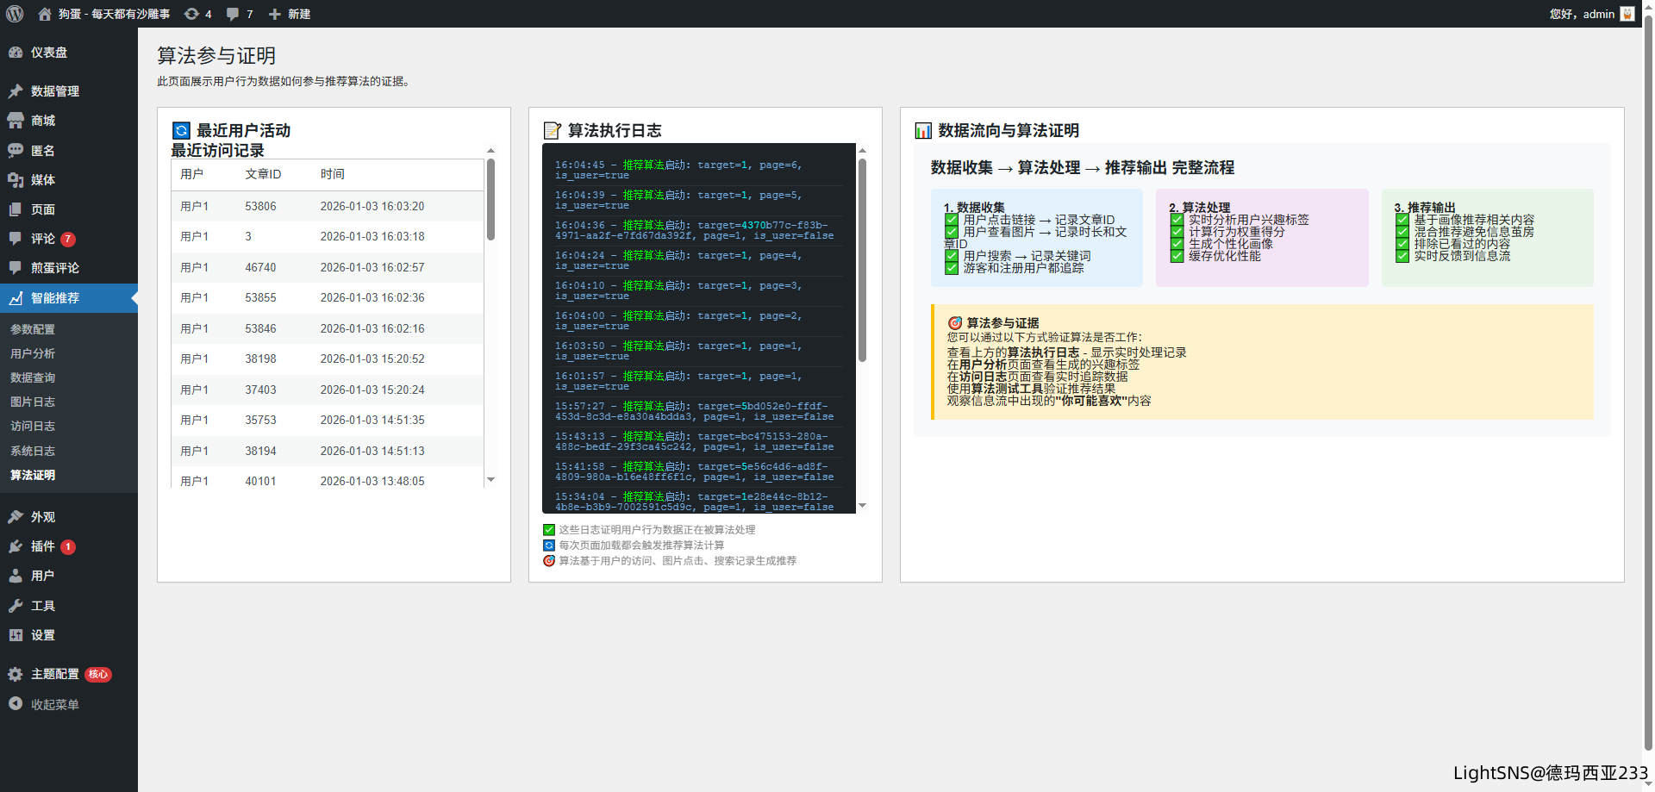
Task: Click the admin avatar icon
Action: pos(1627,14)
